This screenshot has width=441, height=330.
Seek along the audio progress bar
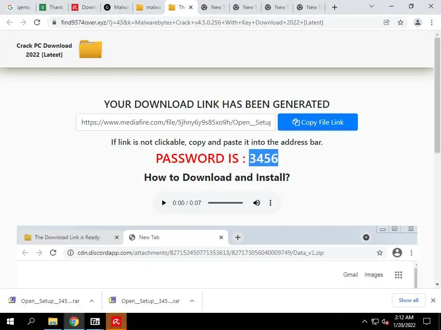pos(226,203)
